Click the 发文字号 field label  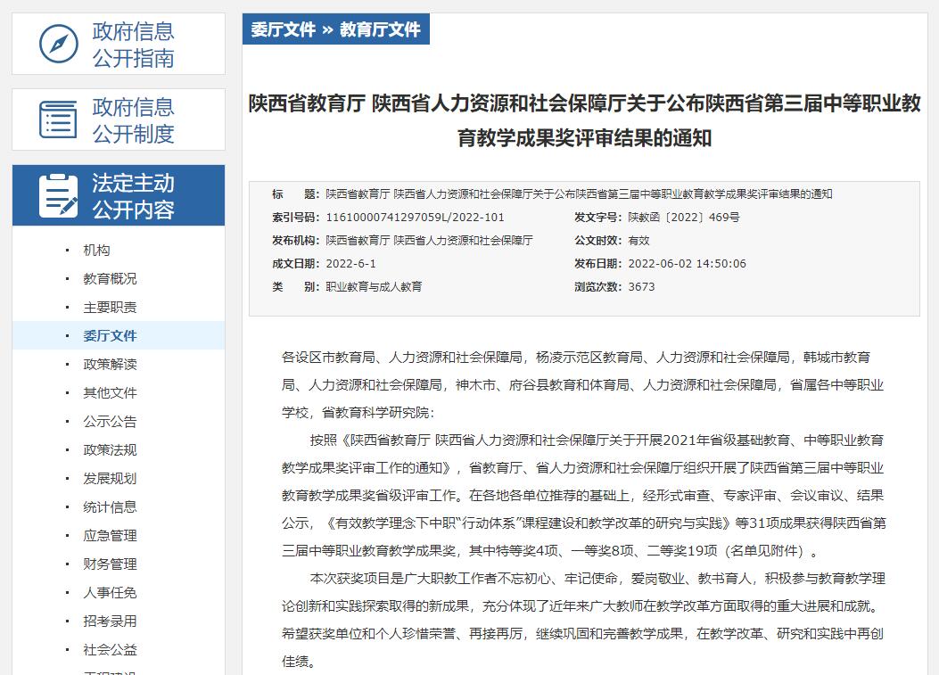coord(598,218)
